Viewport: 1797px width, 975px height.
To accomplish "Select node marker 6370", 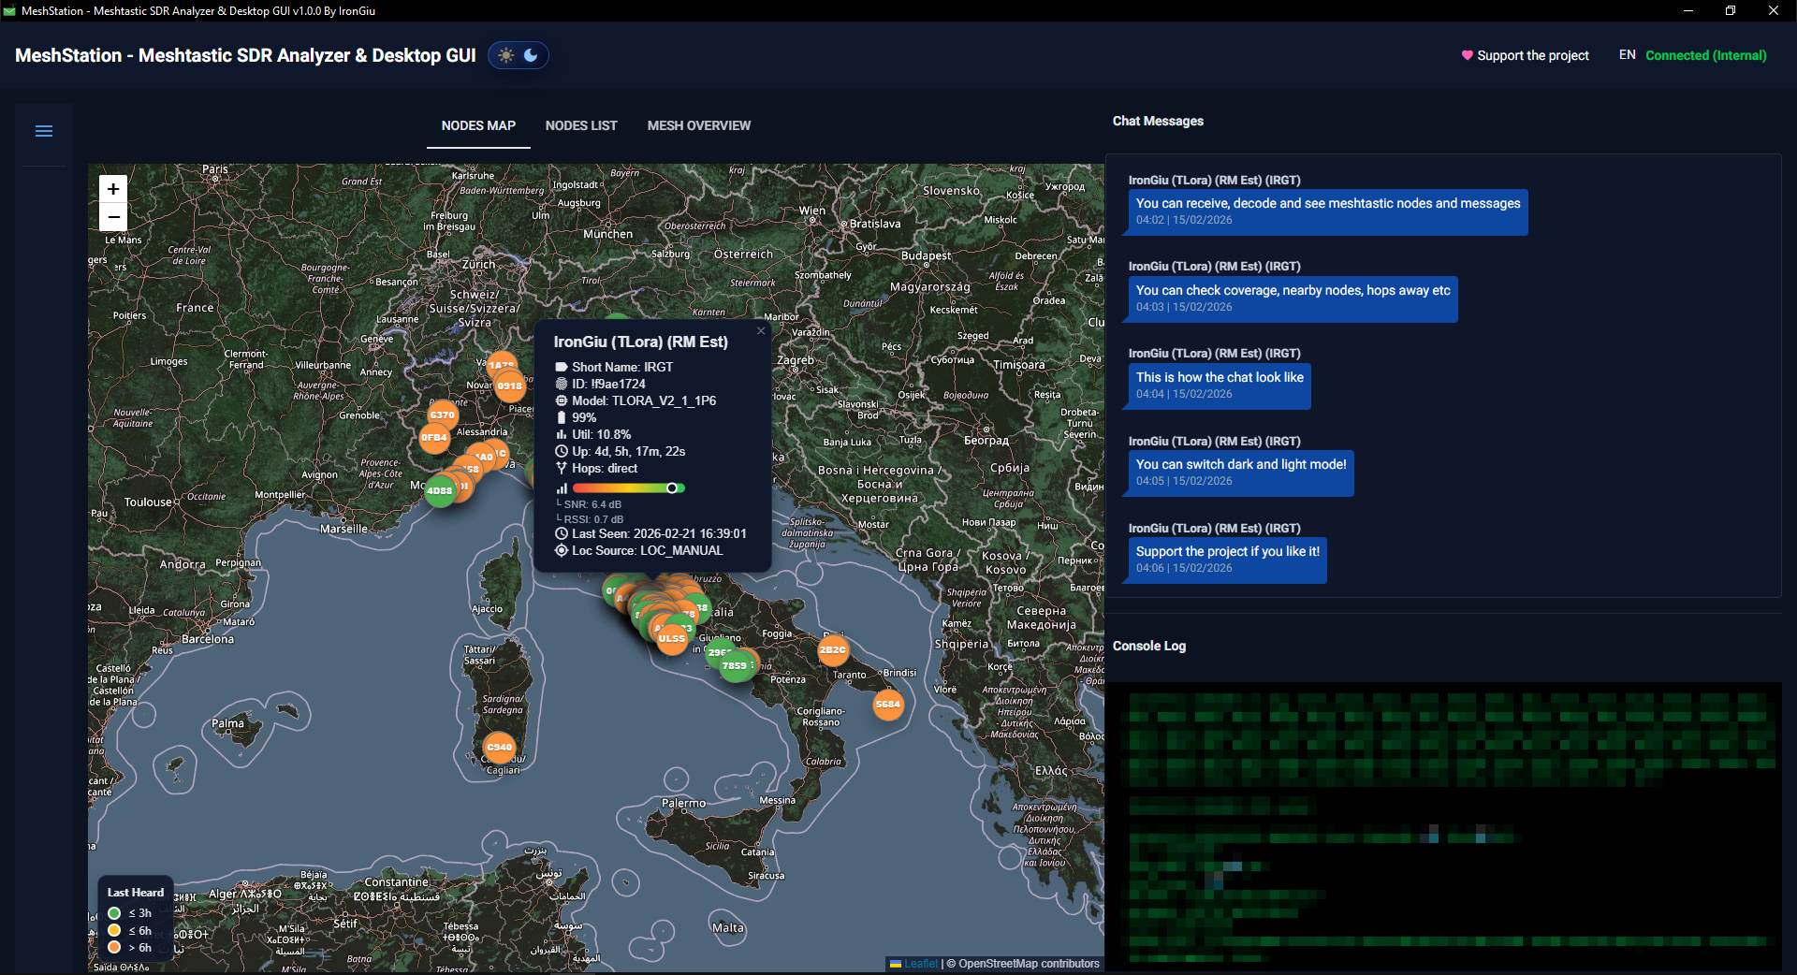I will click(443, 415).
